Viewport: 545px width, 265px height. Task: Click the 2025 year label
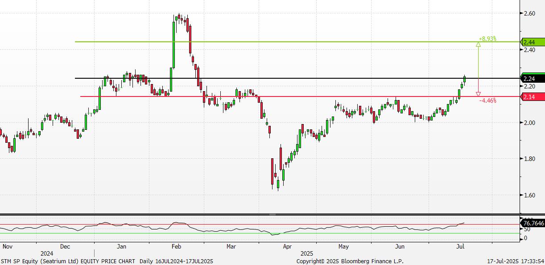307,253
